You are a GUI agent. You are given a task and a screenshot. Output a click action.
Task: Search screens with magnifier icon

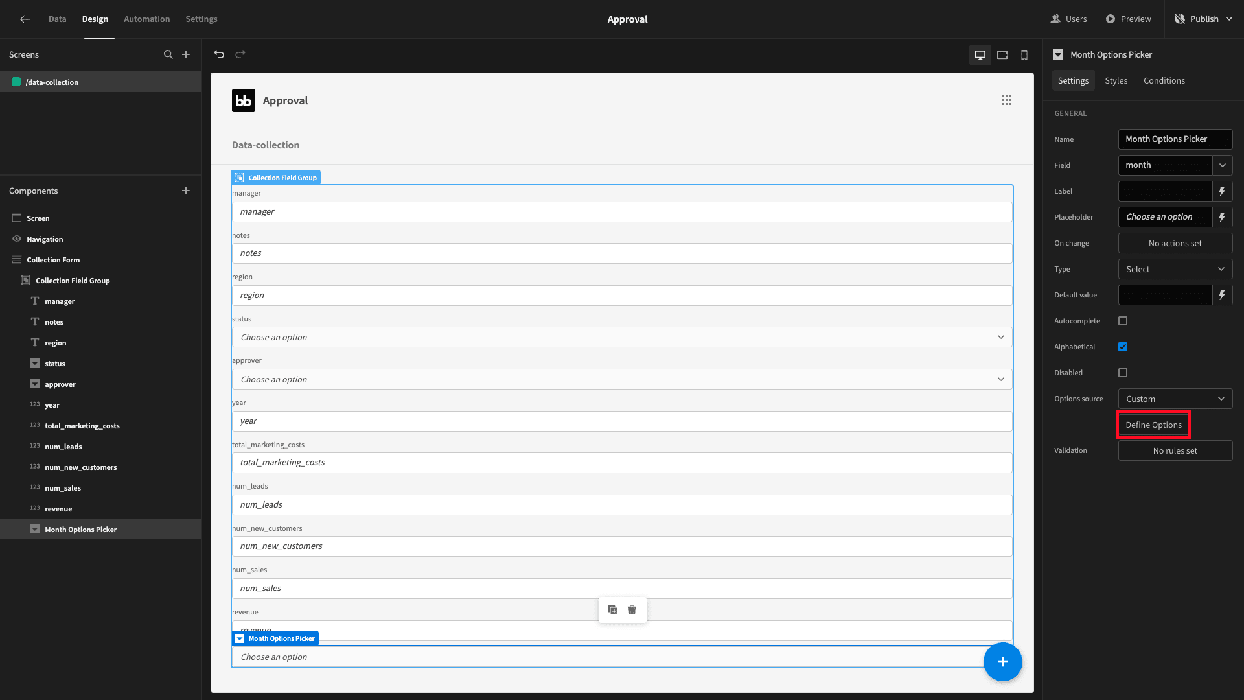(x=168, y=54)
